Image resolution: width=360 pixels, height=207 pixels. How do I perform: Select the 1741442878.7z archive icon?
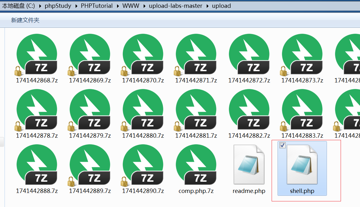tap(37, 110)
